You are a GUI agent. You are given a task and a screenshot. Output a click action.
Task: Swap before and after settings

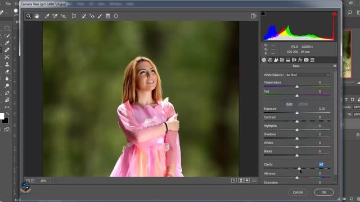coord(241,181)
